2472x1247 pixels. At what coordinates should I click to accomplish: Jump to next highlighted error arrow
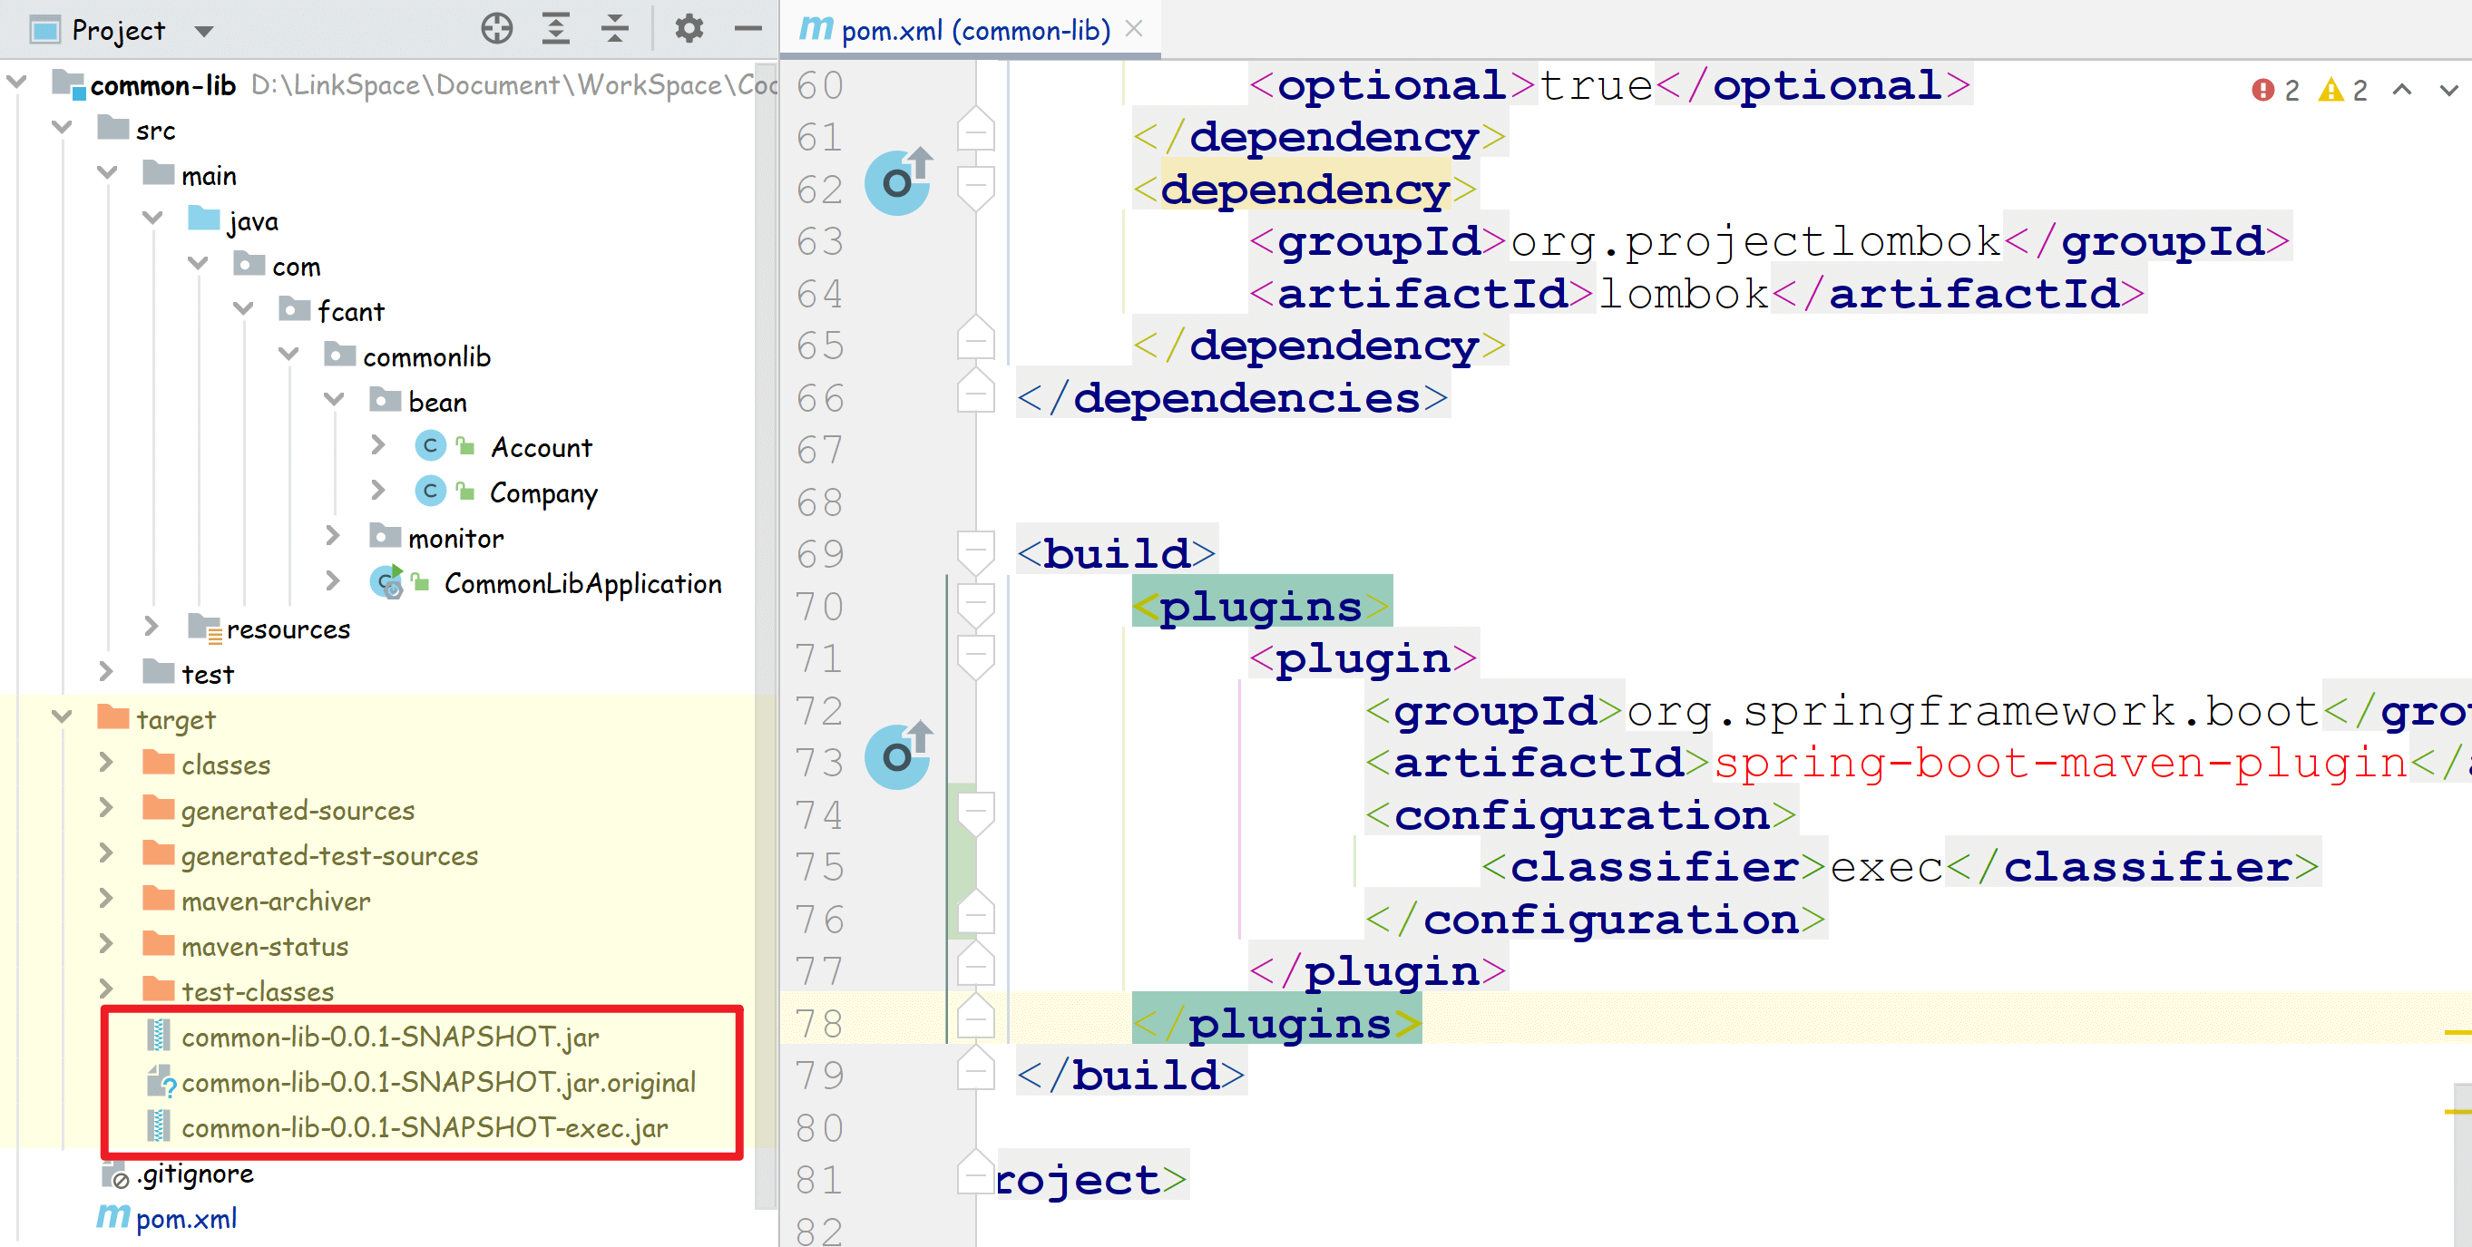[x=2448, y=90]
